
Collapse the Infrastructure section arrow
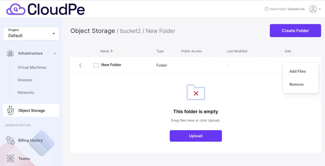(55, 53)
